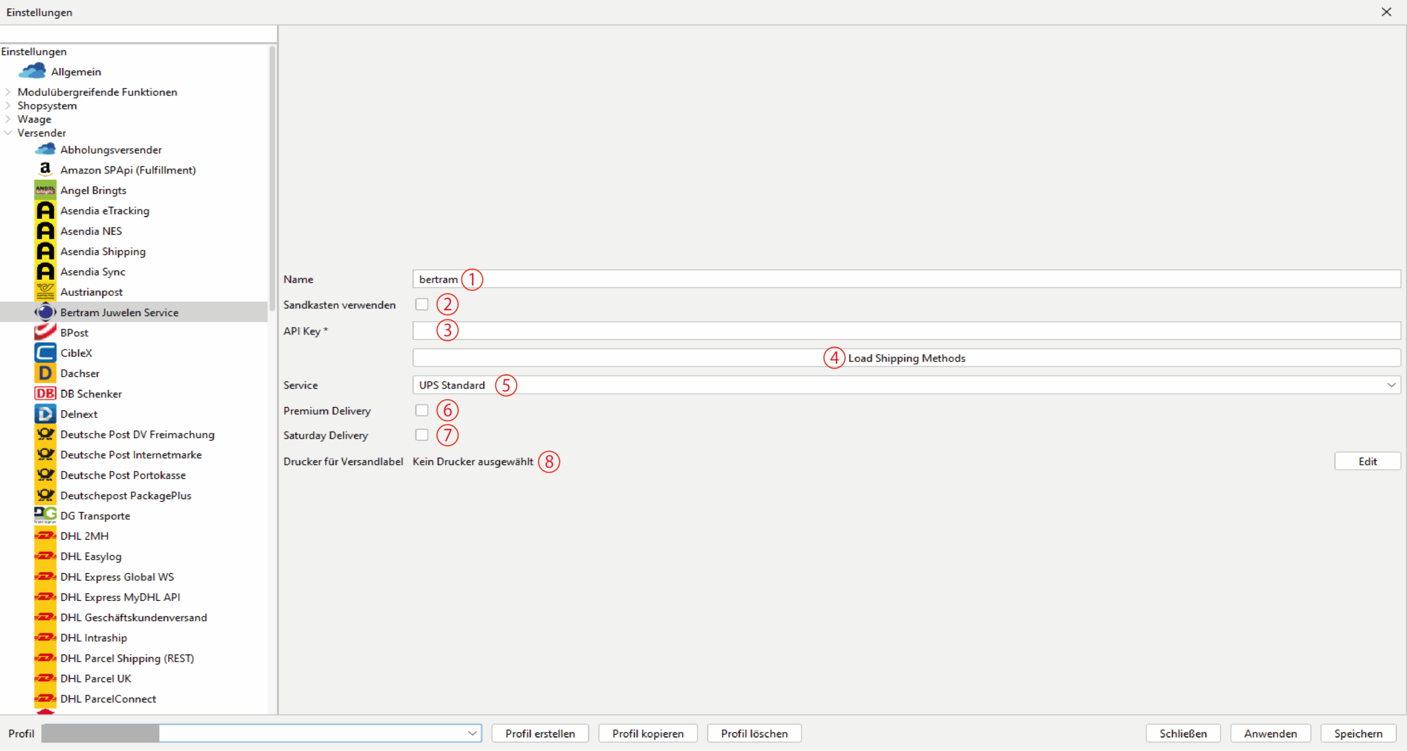1407x751 pixels.
Task: Click the Einstellungen tree root label
Action: point(34,51)
